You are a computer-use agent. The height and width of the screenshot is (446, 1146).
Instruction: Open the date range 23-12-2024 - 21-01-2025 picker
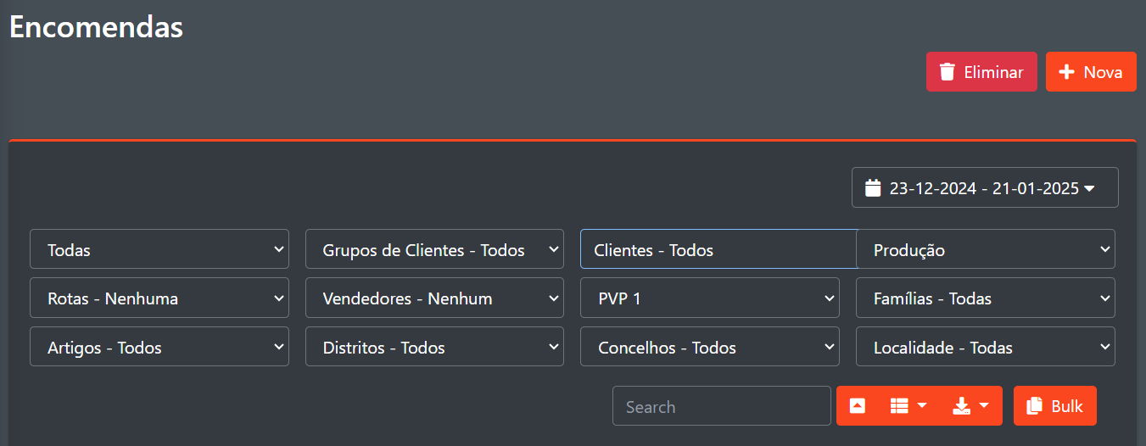pos(984,187)
